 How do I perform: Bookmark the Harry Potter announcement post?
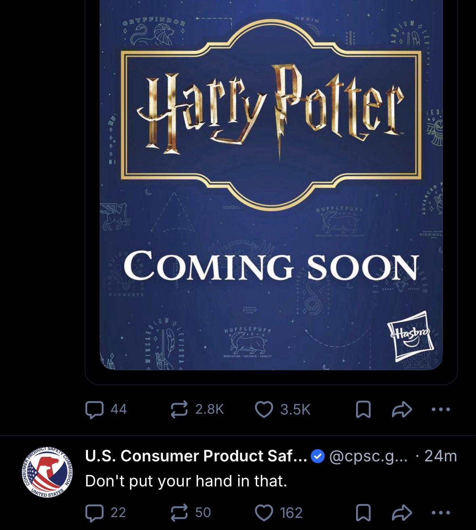tap(363, 410)
